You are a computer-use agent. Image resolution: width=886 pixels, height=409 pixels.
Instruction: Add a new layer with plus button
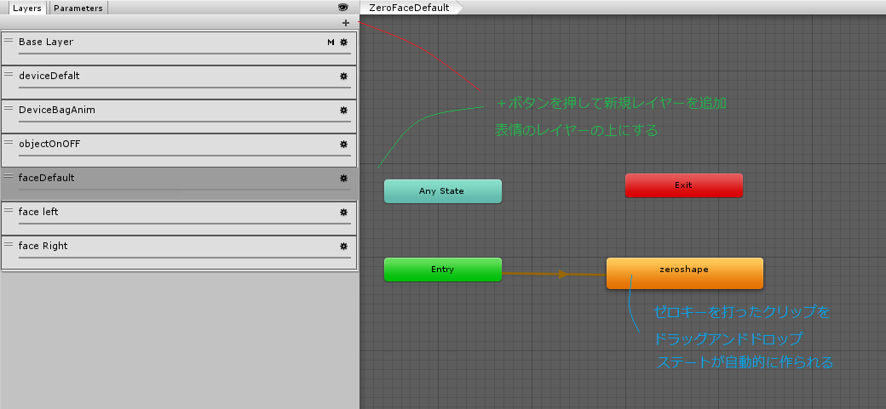(346, 23)
